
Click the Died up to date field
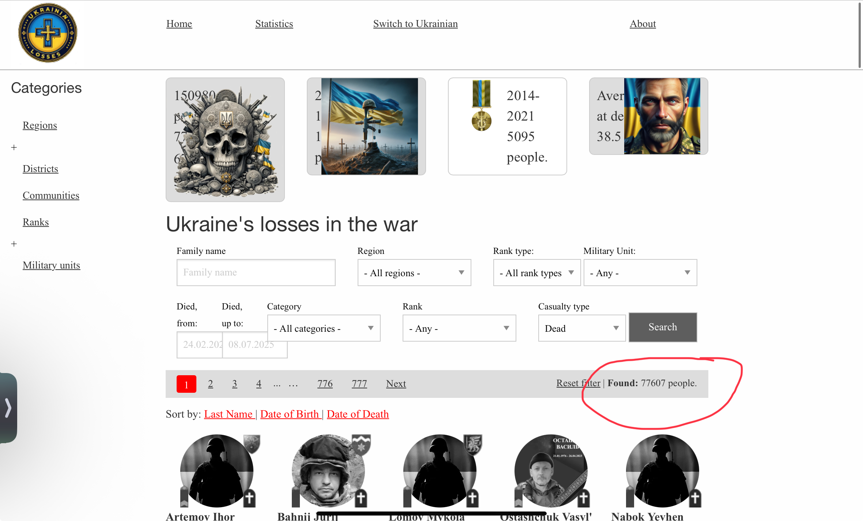[255, 345]
